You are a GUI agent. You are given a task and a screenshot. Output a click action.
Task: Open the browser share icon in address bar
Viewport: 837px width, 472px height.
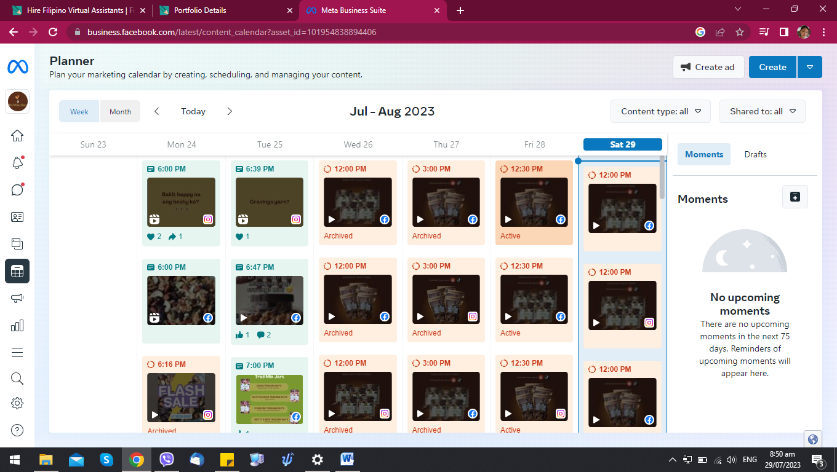(720, 32)
